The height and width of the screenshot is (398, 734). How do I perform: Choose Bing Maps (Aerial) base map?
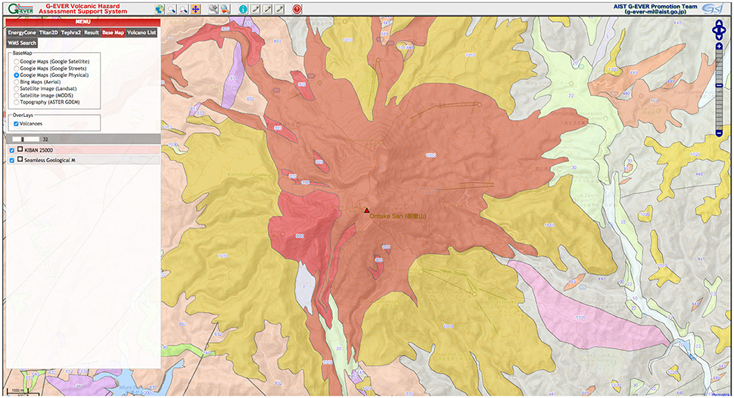(17, 82)
